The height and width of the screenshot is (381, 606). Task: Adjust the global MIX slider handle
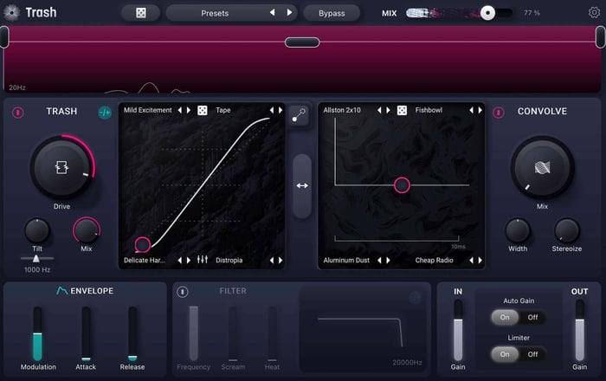pos(487,13)
